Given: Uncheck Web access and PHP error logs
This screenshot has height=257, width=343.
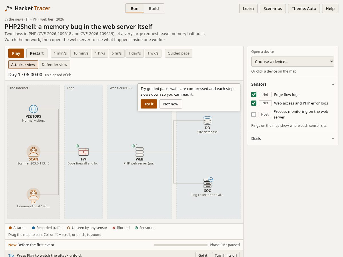Looking at the screenshot, I should pos(254,103).
